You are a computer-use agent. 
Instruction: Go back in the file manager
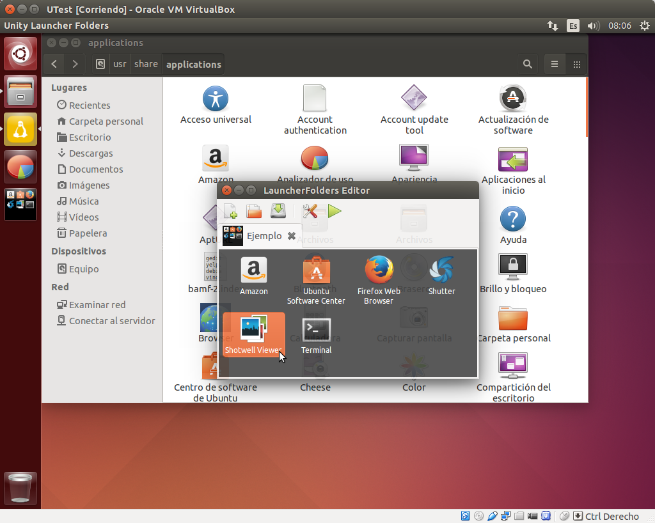pos(54,65)
